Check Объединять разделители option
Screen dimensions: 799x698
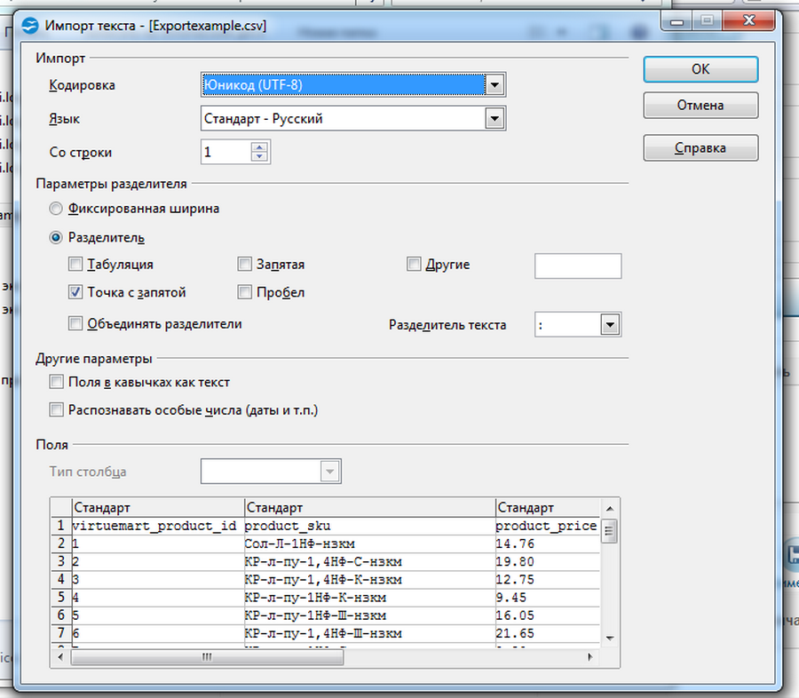tap(76, 324)
